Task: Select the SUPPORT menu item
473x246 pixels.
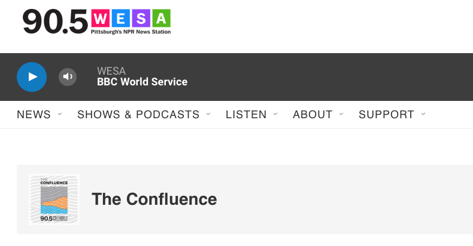Action: [386, 115]
